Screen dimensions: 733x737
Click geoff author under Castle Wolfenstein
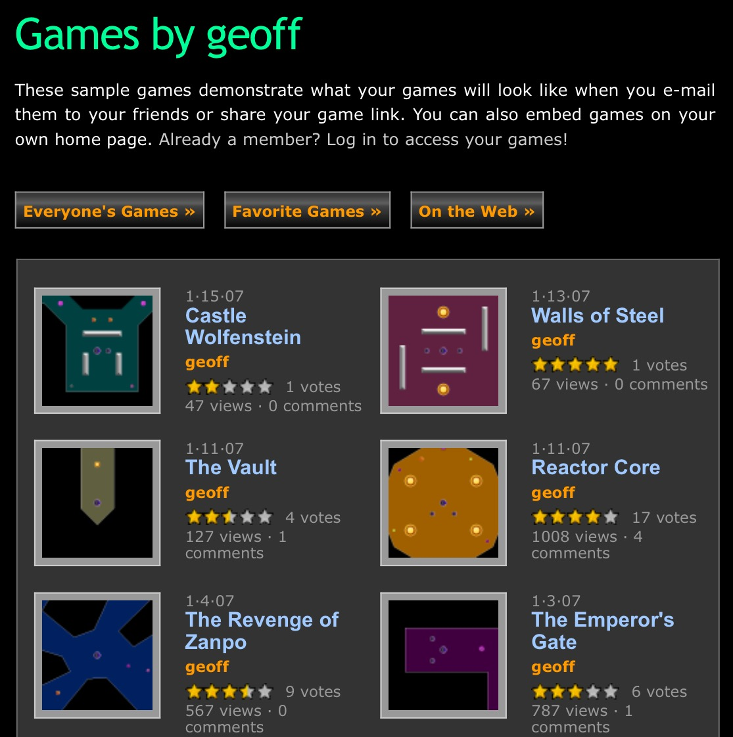(x=207, y=362)
